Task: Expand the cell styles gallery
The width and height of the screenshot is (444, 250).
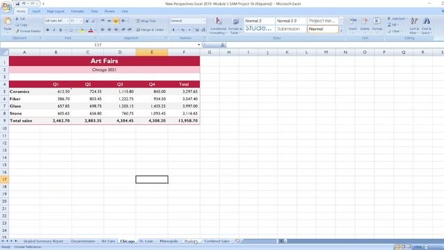Action: click(x=341, y=31)
